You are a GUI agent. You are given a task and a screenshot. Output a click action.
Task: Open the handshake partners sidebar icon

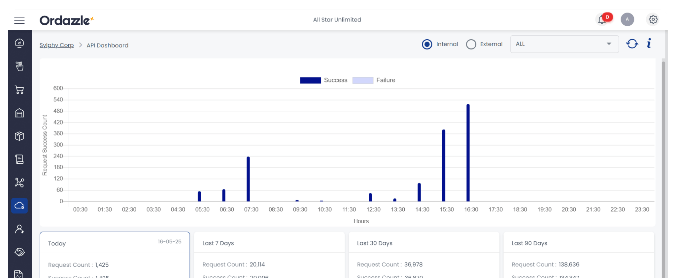point(19,252)
